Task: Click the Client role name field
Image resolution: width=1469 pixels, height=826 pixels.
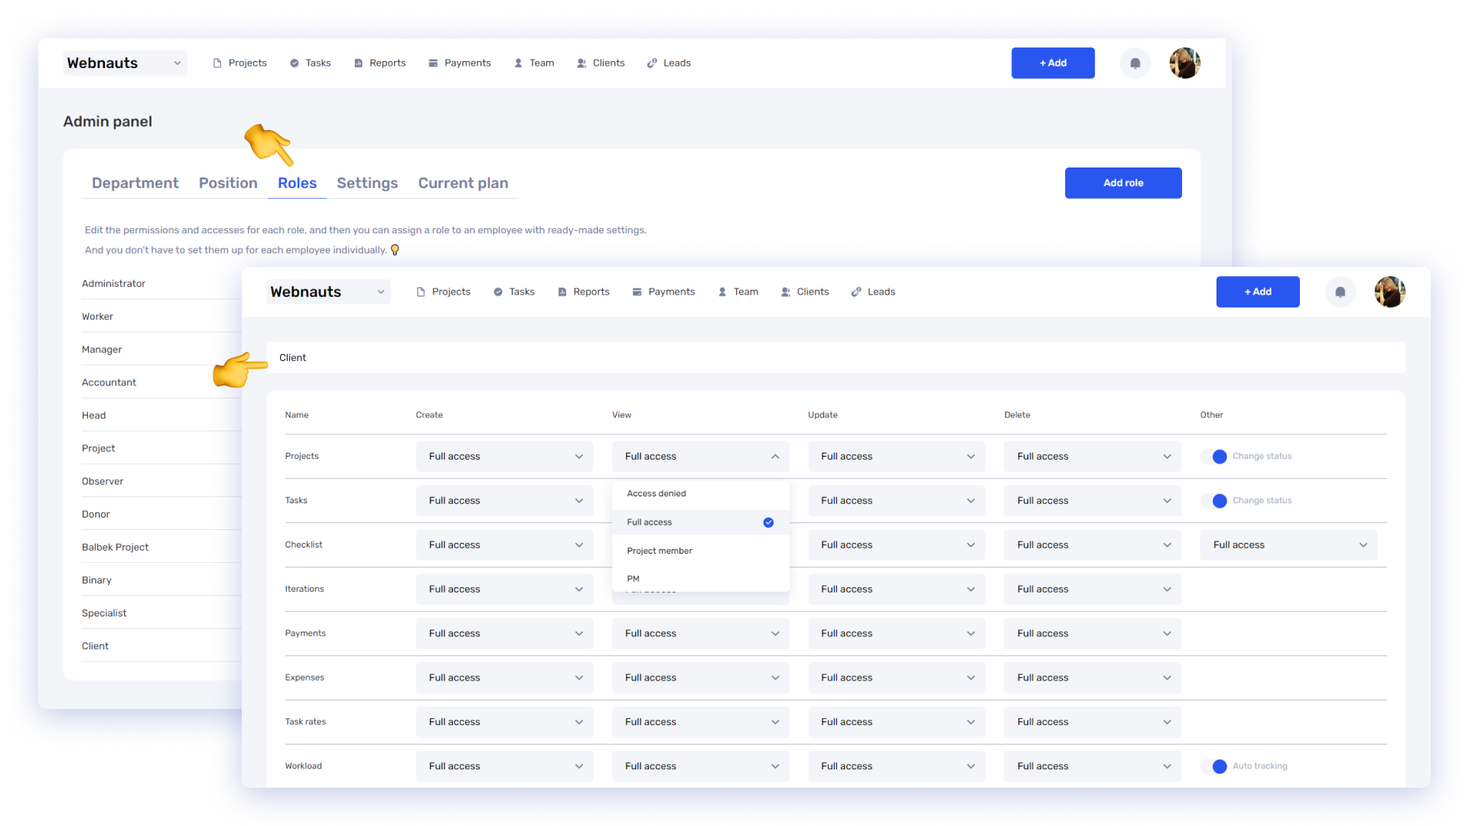Action: click(x=835, y=357)
